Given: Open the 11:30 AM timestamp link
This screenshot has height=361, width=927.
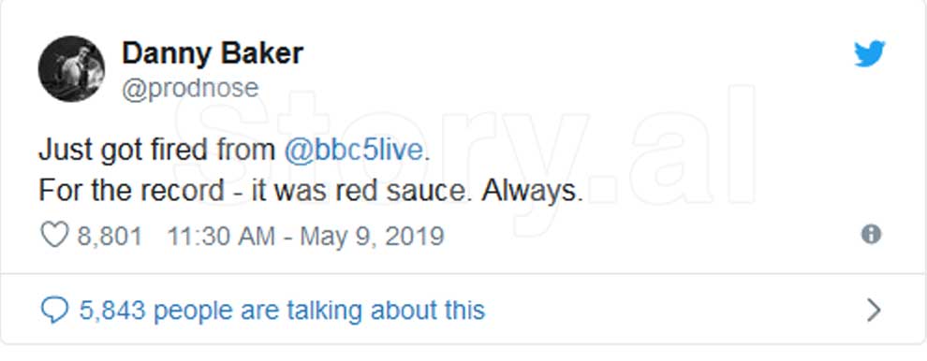Looking at the screenshot, I should point(221,237).
